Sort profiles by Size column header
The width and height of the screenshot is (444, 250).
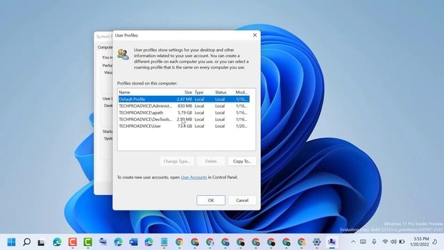[183, 92]
